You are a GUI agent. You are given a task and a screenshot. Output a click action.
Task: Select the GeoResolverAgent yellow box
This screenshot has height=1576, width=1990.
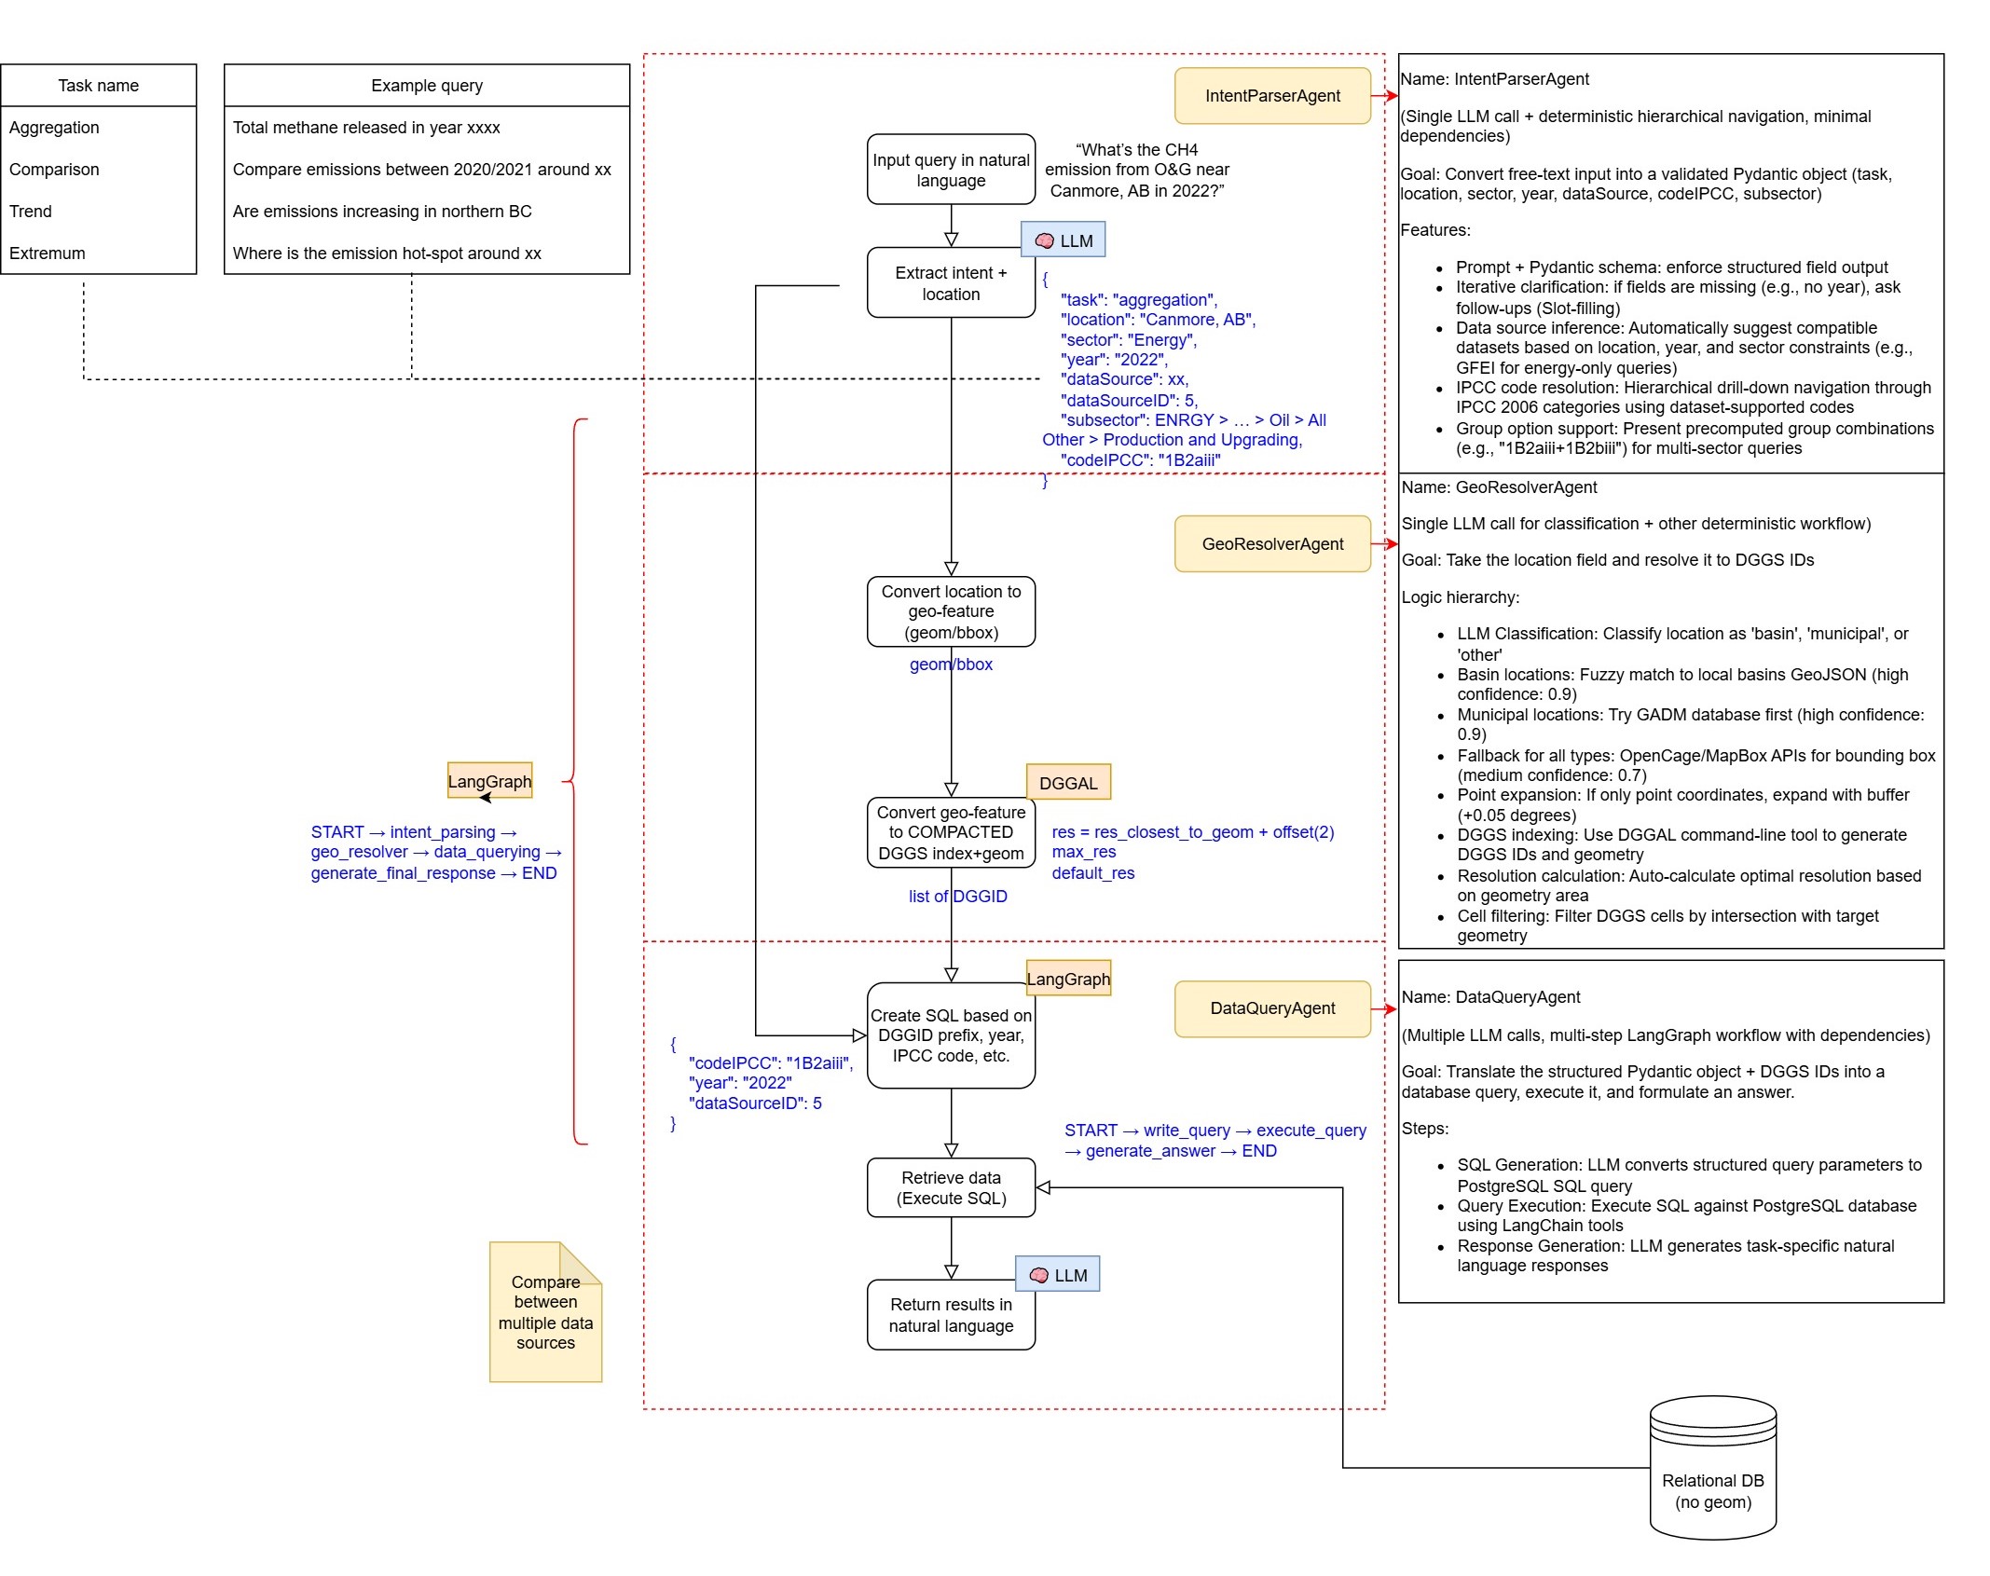[x=1271, y=544]
